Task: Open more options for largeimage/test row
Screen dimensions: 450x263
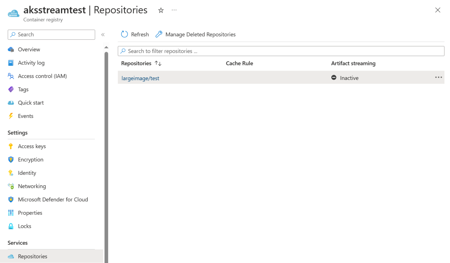Action: pyautogui.click(x=438, y=77)
